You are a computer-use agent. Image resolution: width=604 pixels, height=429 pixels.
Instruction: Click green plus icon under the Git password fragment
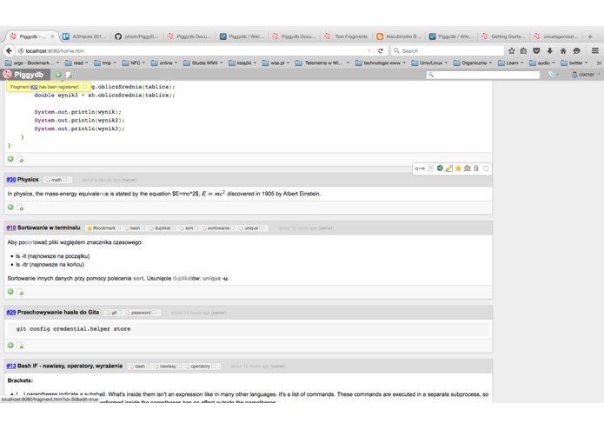tap(10, 345)
